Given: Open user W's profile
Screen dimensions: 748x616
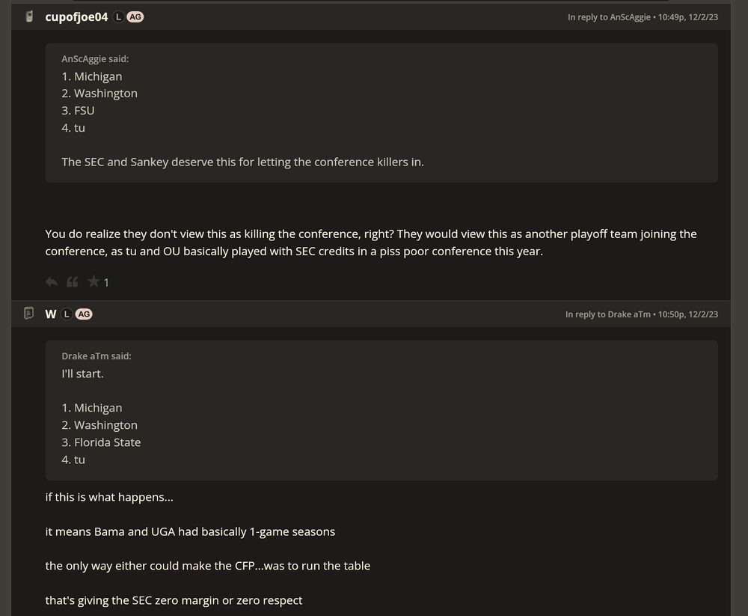Looking at the screenshot, I should coord(51,314).
